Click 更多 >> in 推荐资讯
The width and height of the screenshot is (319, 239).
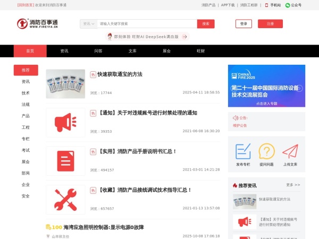[x=293, y=185]
